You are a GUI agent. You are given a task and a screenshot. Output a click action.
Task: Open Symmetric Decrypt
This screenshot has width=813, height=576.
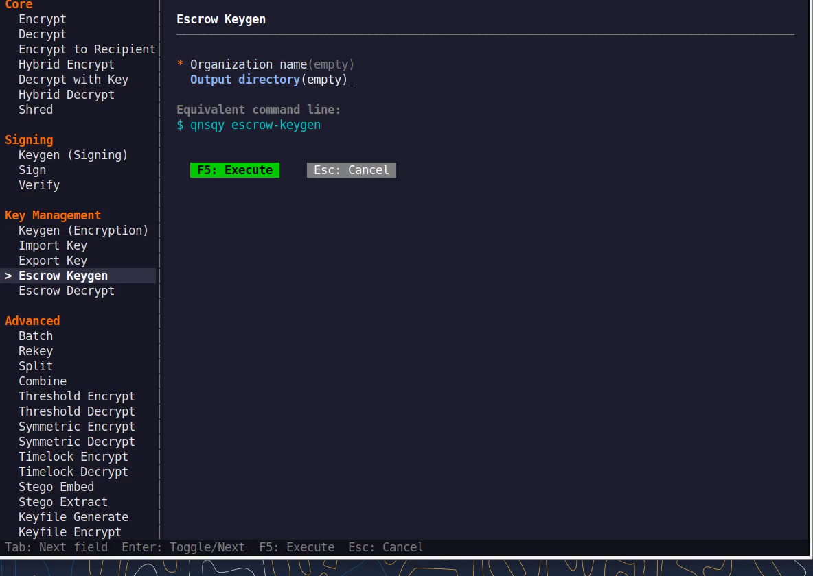[x=77, y=442]
